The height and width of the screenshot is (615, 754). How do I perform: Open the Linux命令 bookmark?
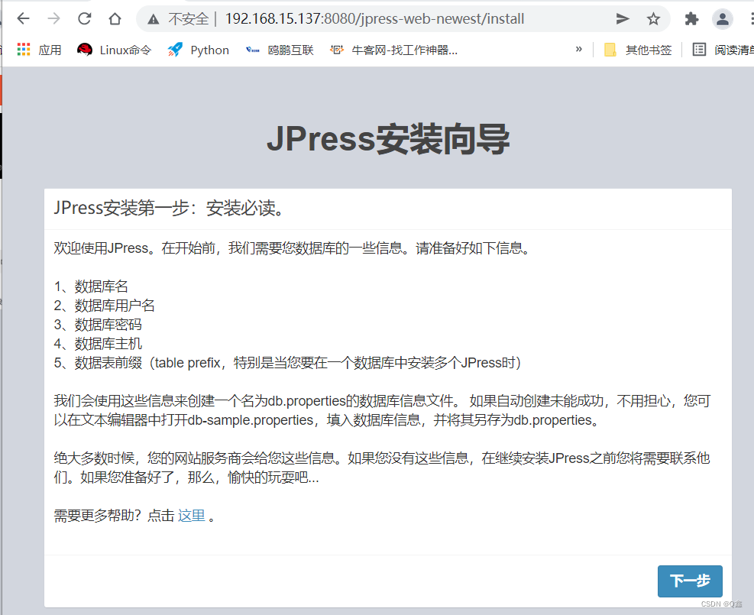113,50
